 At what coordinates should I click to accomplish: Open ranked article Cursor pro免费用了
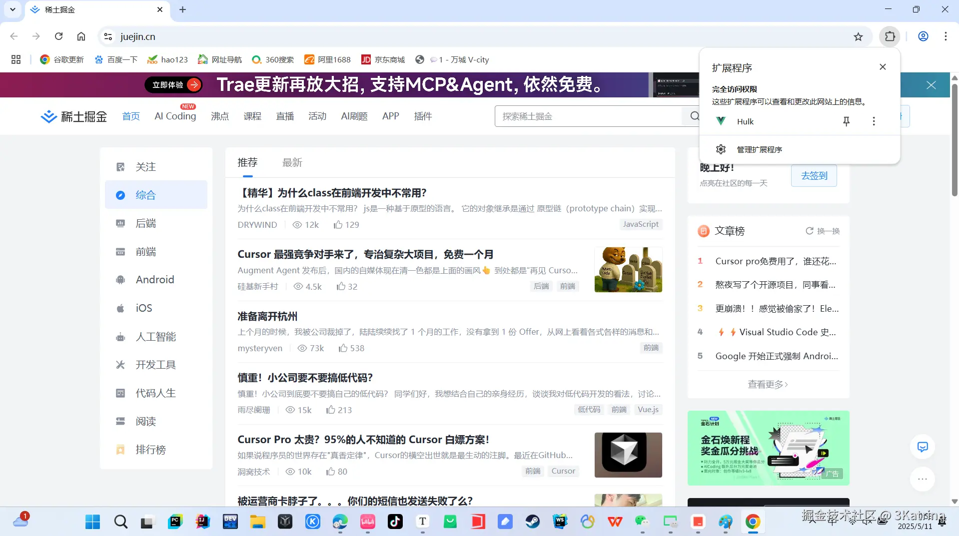[776, 261]
